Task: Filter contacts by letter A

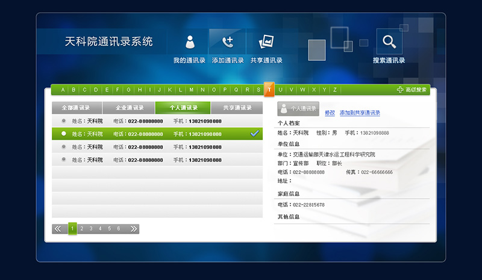Action: (62, 90)
